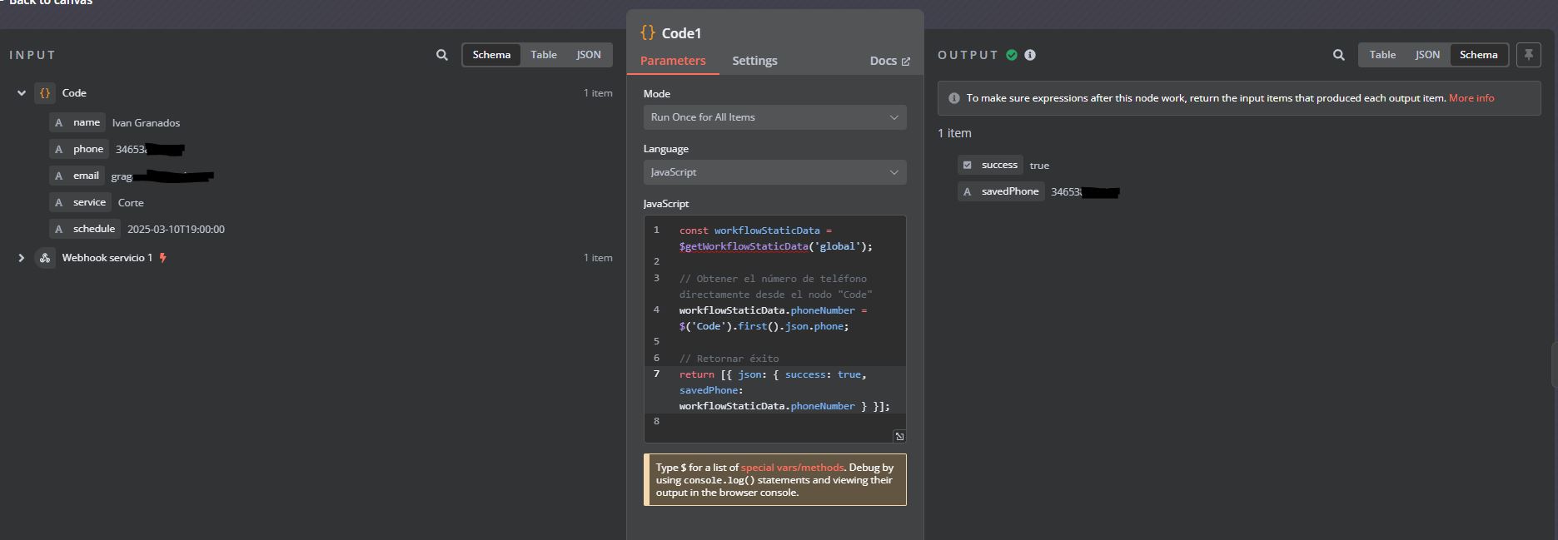Open the Mode dropdown
Screen dimensions: 1558x540
(774, 117)
